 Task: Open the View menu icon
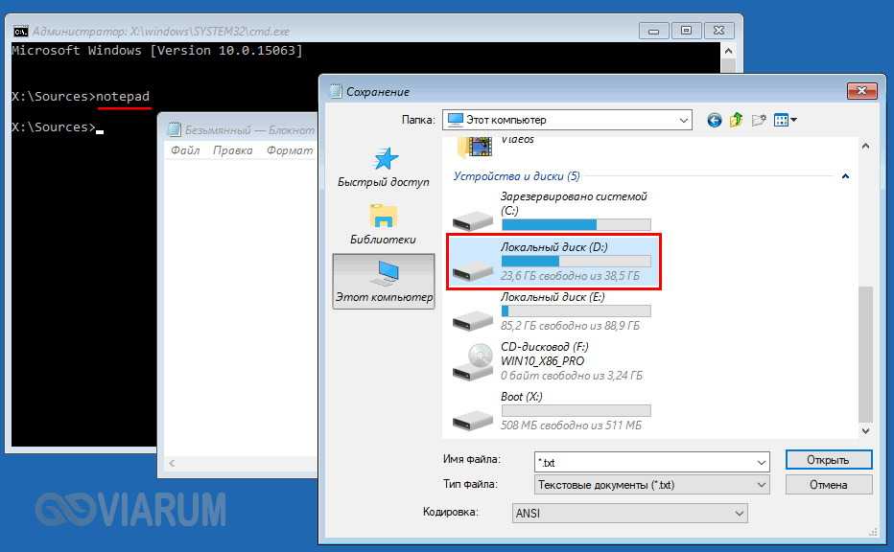click(x=786, y=120)
